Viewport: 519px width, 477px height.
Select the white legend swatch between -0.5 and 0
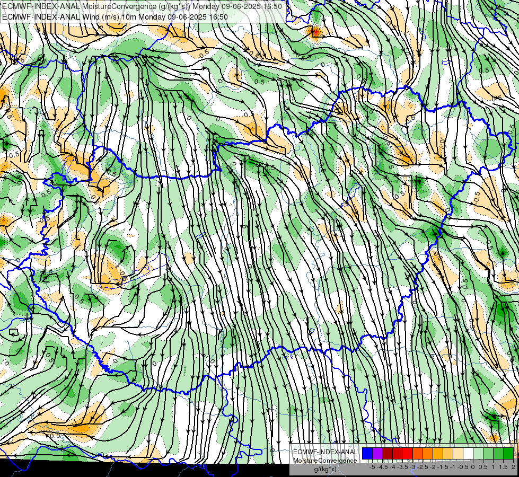point(468,453)
